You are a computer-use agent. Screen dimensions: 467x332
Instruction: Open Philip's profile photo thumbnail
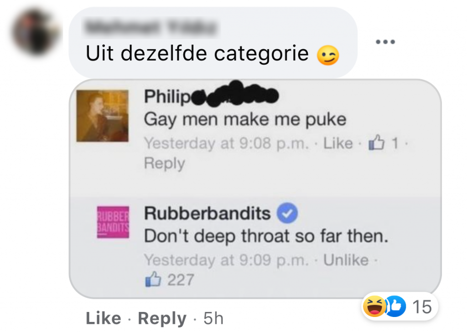(103, 116)
